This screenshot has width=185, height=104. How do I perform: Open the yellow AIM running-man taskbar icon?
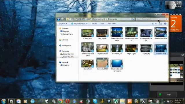pyautogui.click(x=102, y=101)
